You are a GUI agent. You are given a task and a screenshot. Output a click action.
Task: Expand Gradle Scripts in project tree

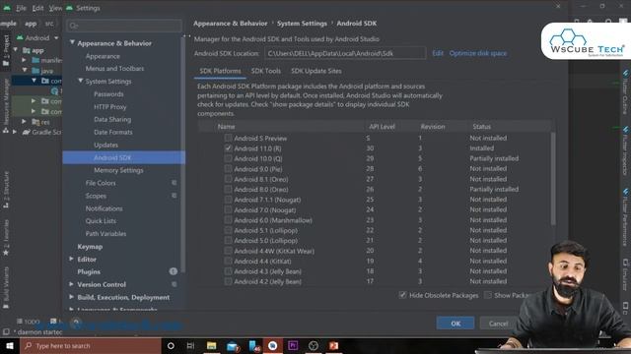pyautogui.click(x=16, y=132)
